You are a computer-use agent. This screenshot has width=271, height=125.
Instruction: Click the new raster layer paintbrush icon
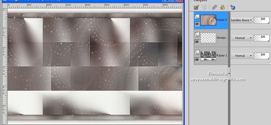pos(196,7)
